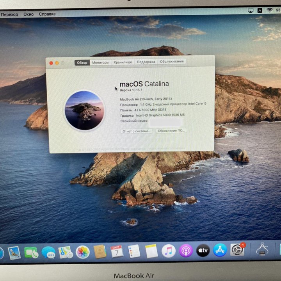Open the App Store in Dock
The image size is (281, 281).
tap(220, 250)
